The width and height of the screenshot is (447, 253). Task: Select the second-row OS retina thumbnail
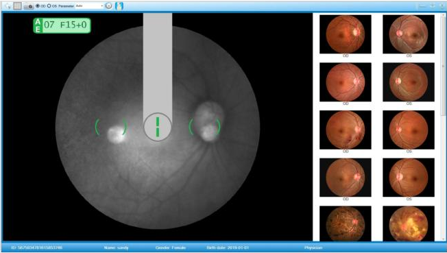pos(409,82)
